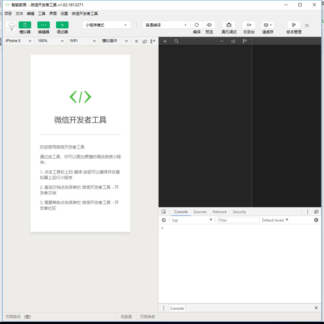The height and width of the screenshot is (324, 324).
Task: Open the top context selector
Action: tap(192, 220)
